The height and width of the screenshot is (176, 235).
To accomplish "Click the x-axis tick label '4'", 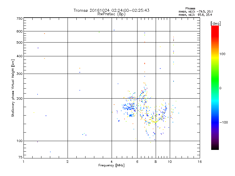I will (112, 162).
